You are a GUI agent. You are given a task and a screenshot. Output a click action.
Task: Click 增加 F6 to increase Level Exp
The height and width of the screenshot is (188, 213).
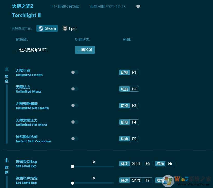(165, 163)
